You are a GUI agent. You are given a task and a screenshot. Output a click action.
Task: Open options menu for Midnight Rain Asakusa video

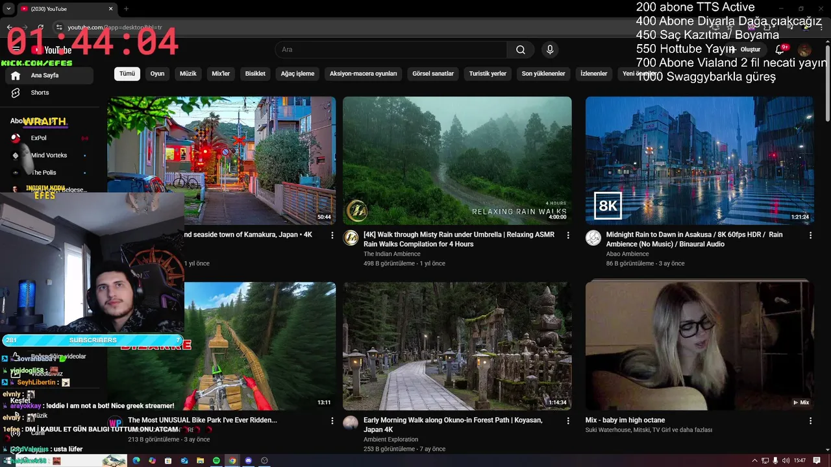(810, 235)
